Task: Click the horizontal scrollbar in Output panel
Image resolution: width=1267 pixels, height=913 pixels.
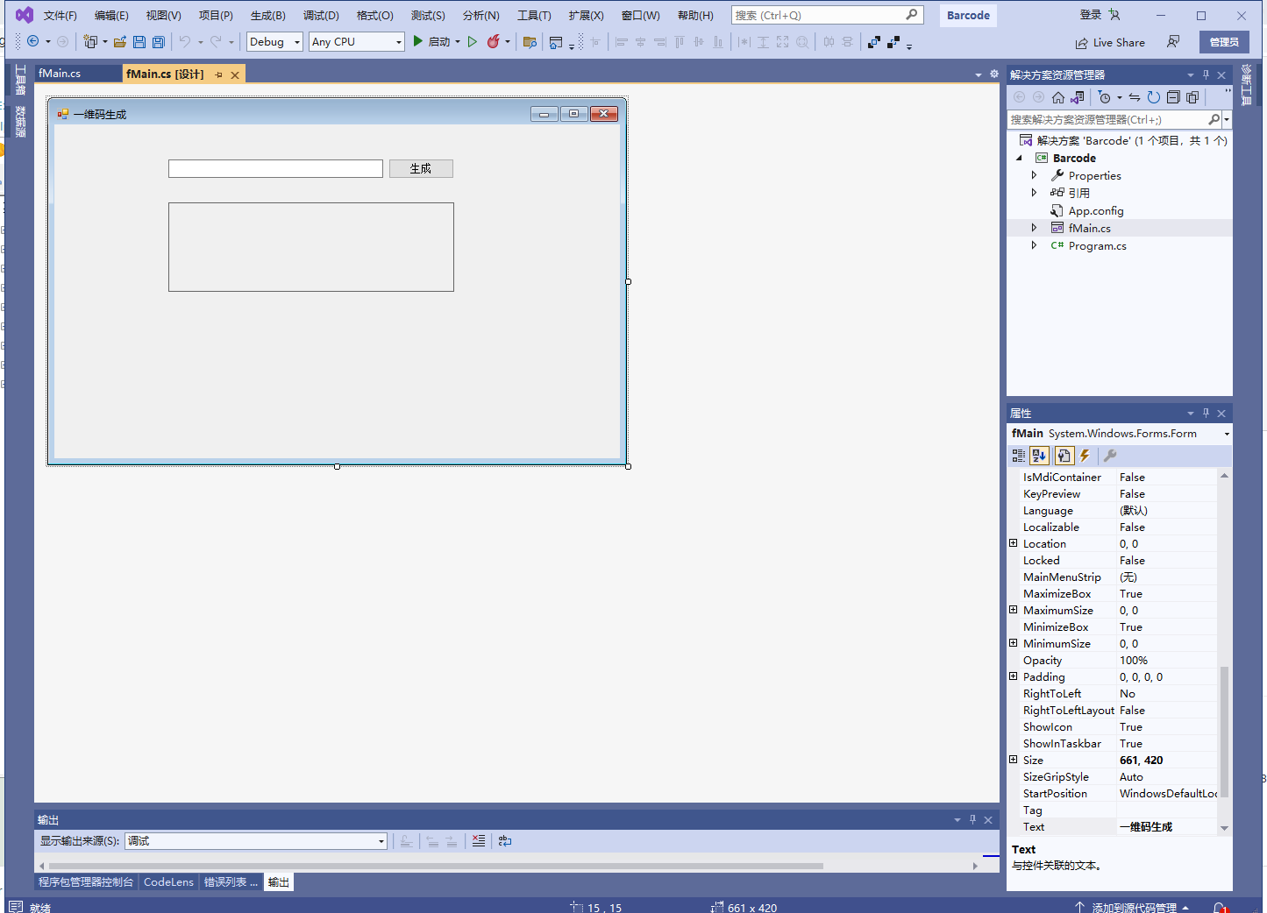Action: pyautogui.click(x=436, y=866)
